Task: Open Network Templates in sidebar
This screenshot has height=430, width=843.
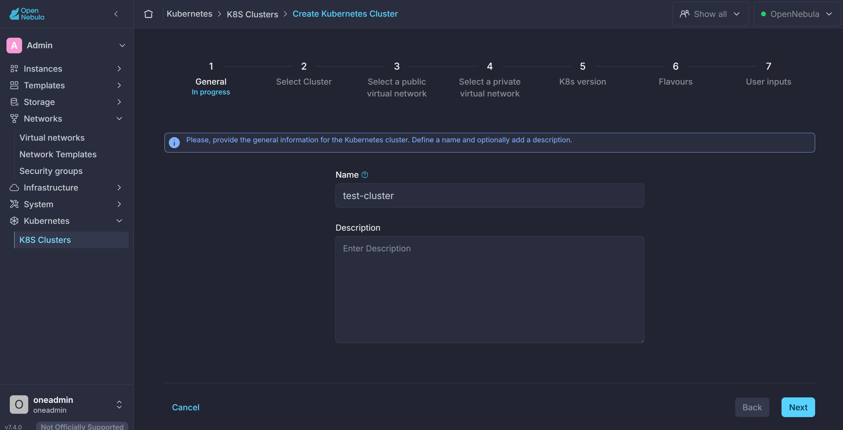Action: pyautogui.click(x=58, y=154)
